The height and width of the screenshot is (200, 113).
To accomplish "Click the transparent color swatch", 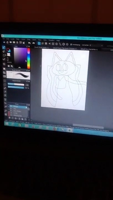I will 9,55.
